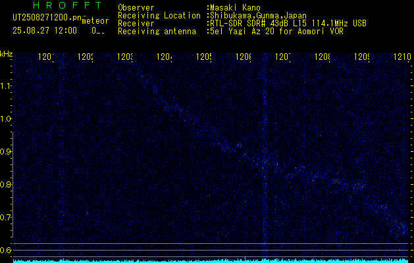Click the date 25.08.27 12:00 label

(x=45, y=31)
